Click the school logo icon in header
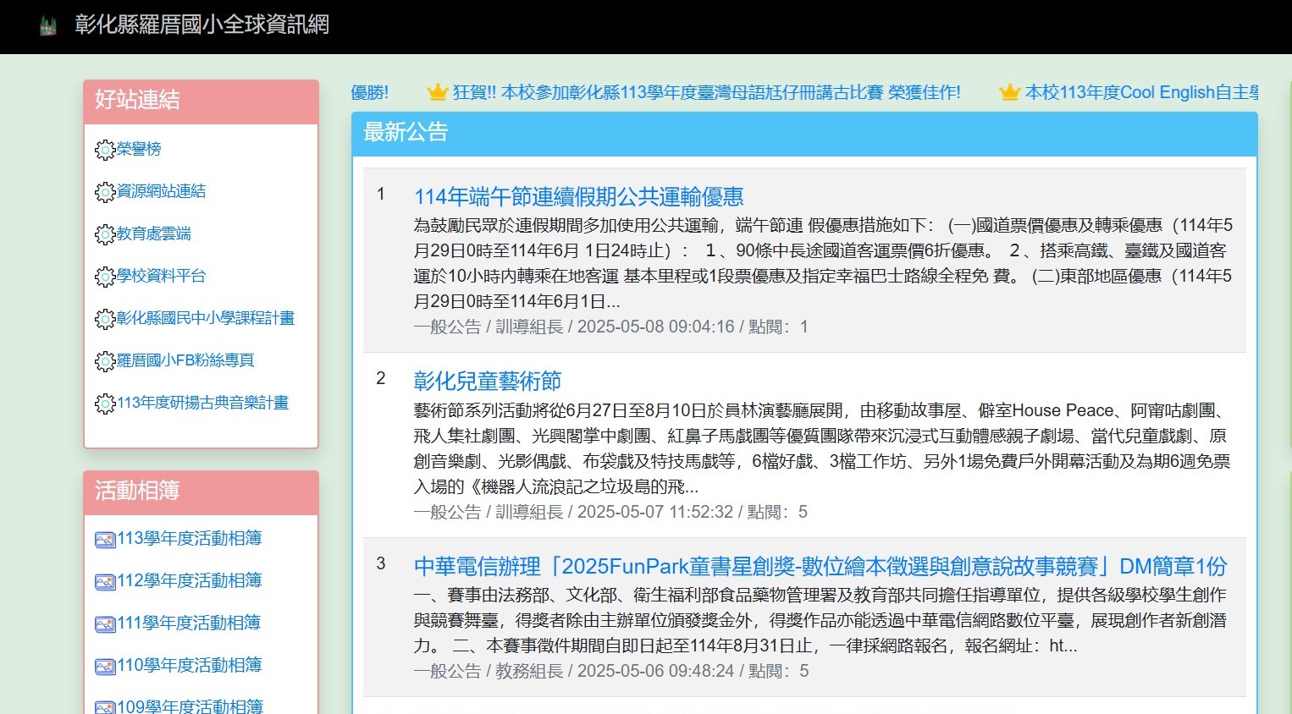Screen dimensions: 1292x714 [48, 26]
